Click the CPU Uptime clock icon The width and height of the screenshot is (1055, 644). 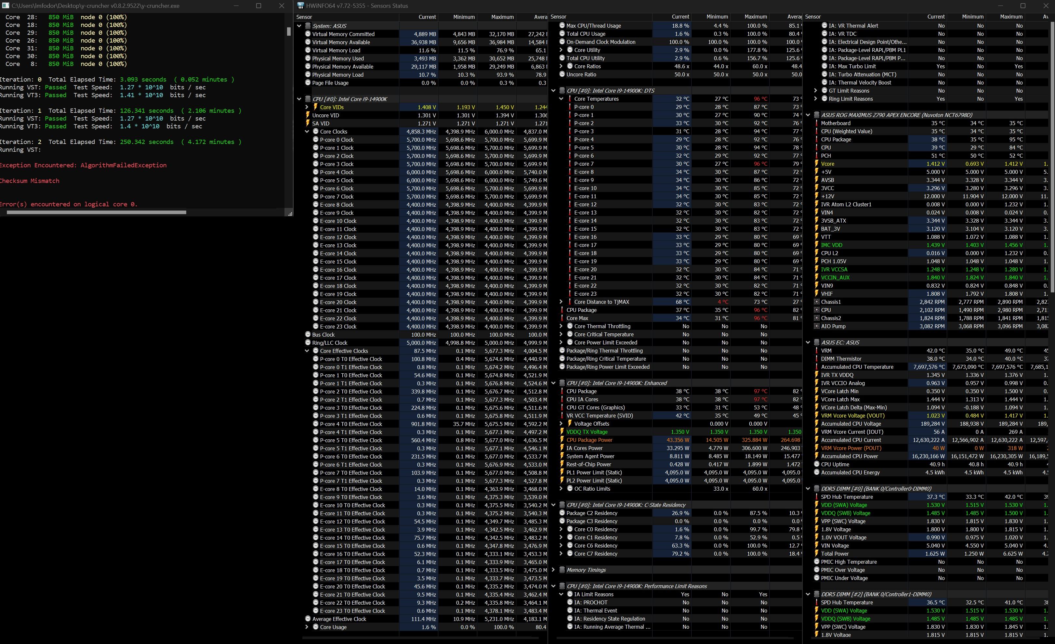click(816, 465)
